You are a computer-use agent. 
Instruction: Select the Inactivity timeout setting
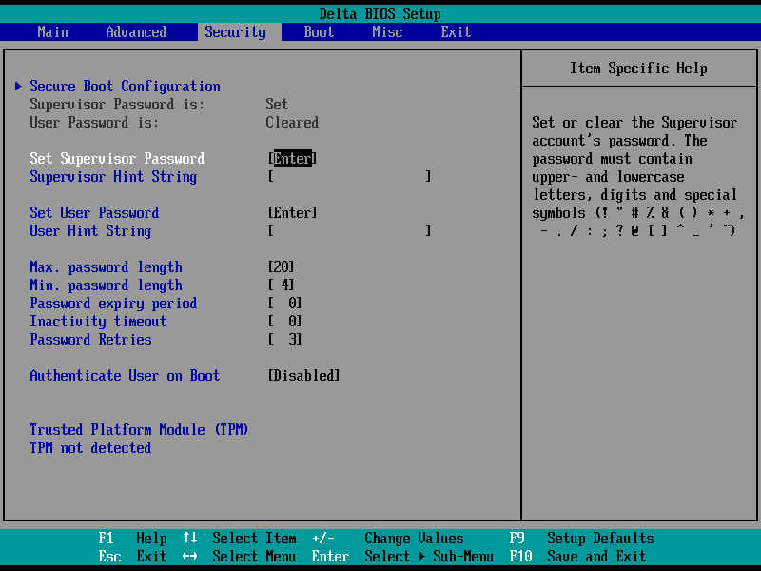coord(98,322)
